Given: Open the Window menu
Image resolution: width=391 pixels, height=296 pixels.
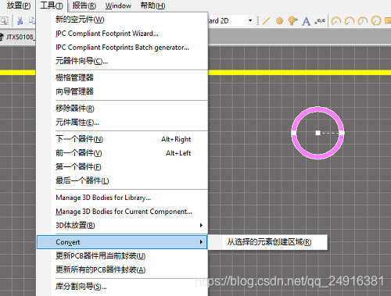Looking at the screenshot, I should [118, 5].
